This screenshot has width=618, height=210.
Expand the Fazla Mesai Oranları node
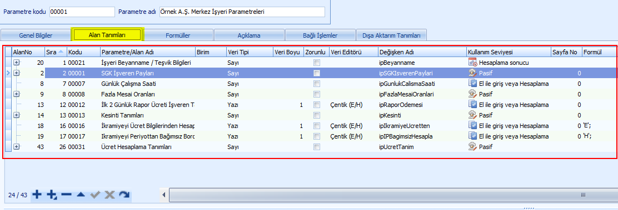click(17, 94)
